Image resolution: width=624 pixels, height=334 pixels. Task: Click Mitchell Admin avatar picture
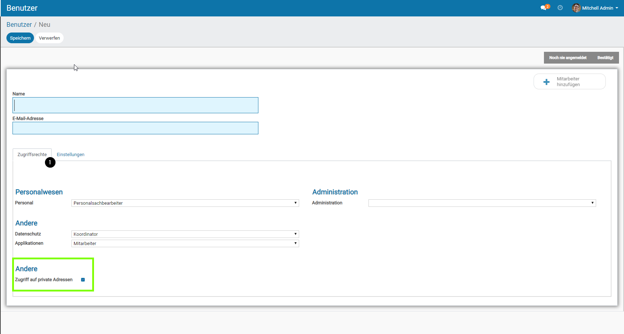click(x=576, y=8)
